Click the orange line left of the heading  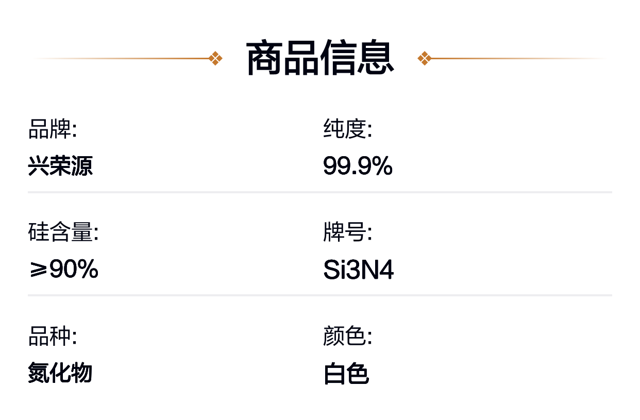coord(129,58)
